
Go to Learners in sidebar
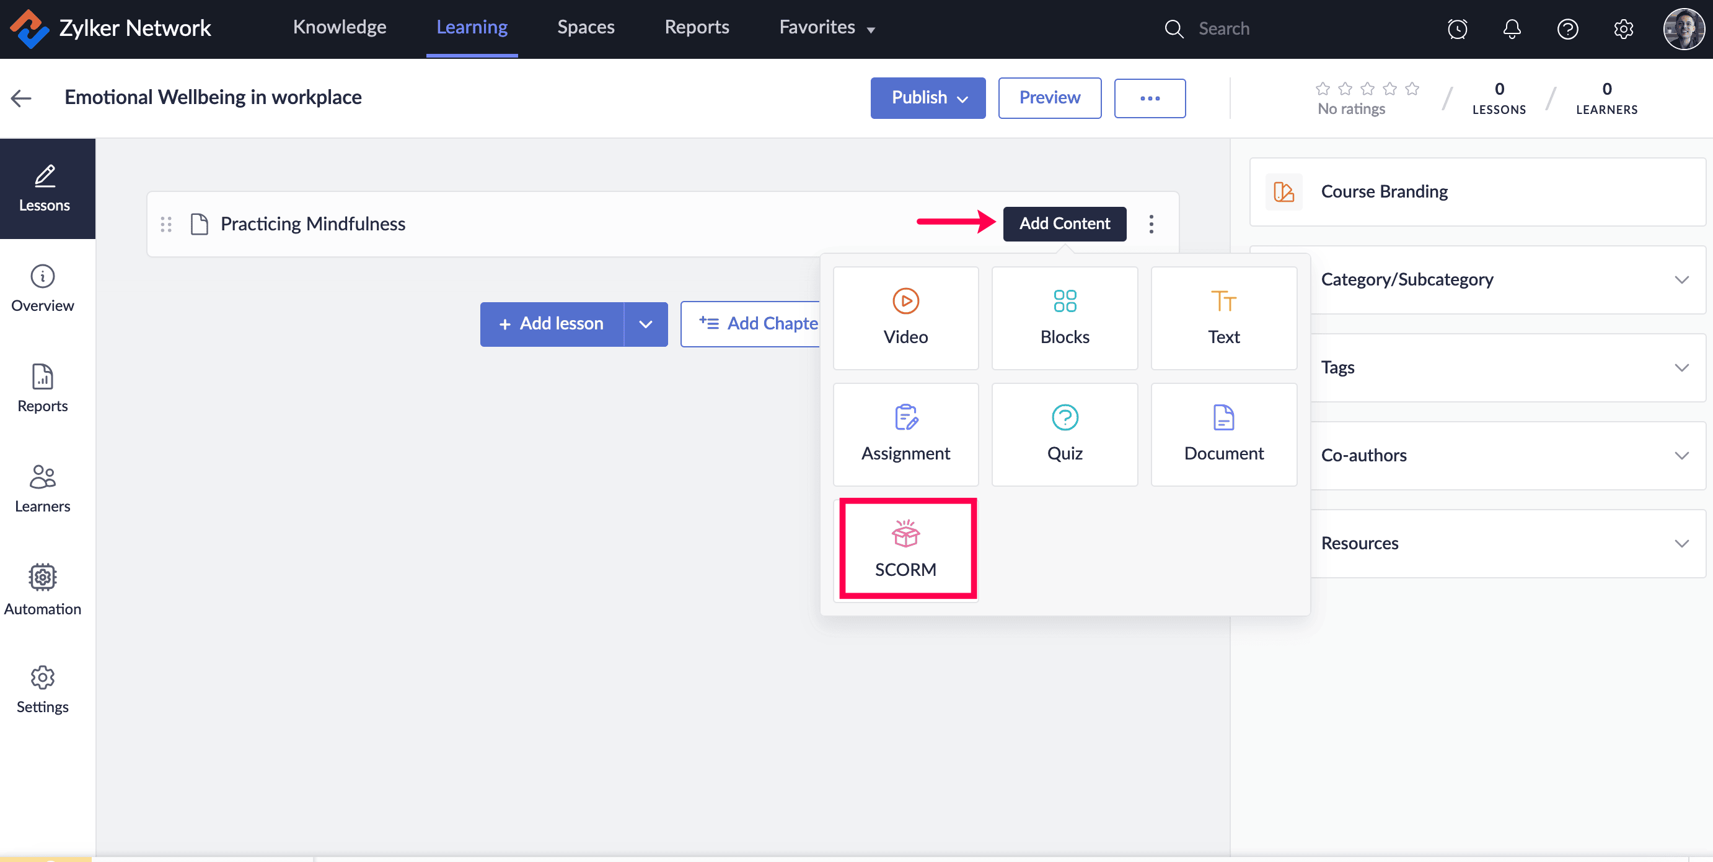43,489
